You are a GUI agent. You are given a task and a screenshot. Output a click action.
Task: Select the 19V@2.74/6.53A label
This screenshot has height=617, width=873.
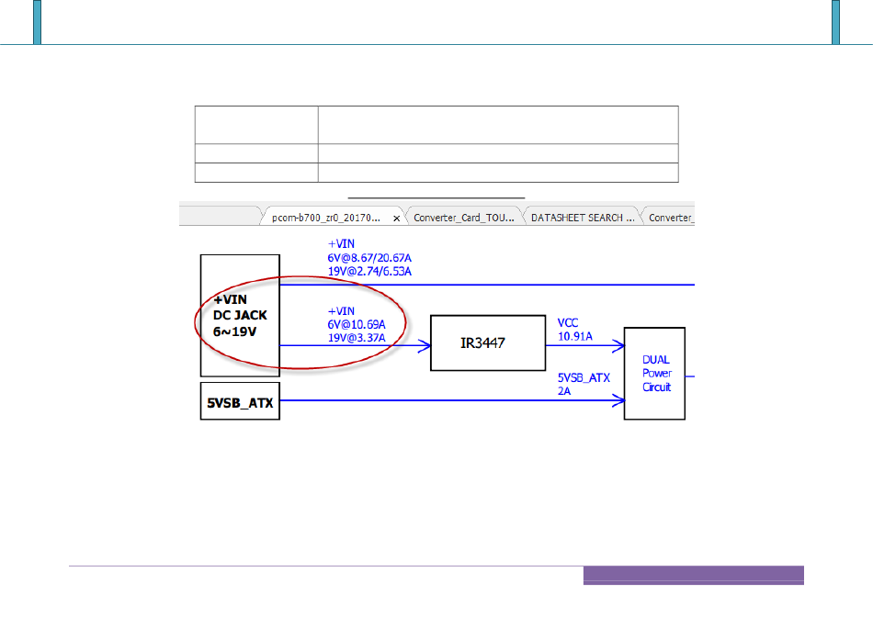[369, 272]
